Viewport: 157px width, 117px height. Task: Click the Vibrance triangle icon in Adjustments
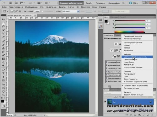(111, 50)
